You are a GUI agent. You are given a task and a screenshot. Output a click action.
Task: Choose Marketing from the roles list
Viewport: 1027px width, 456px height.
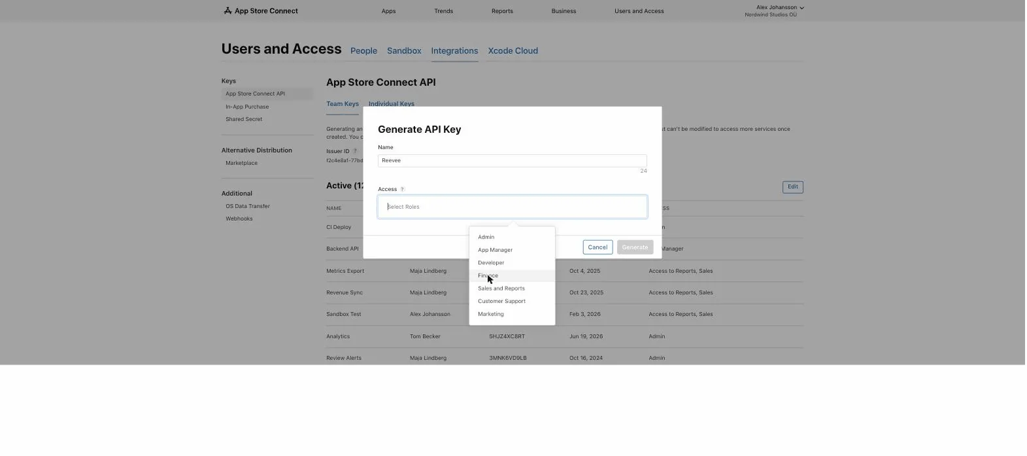tap(513, 314)
